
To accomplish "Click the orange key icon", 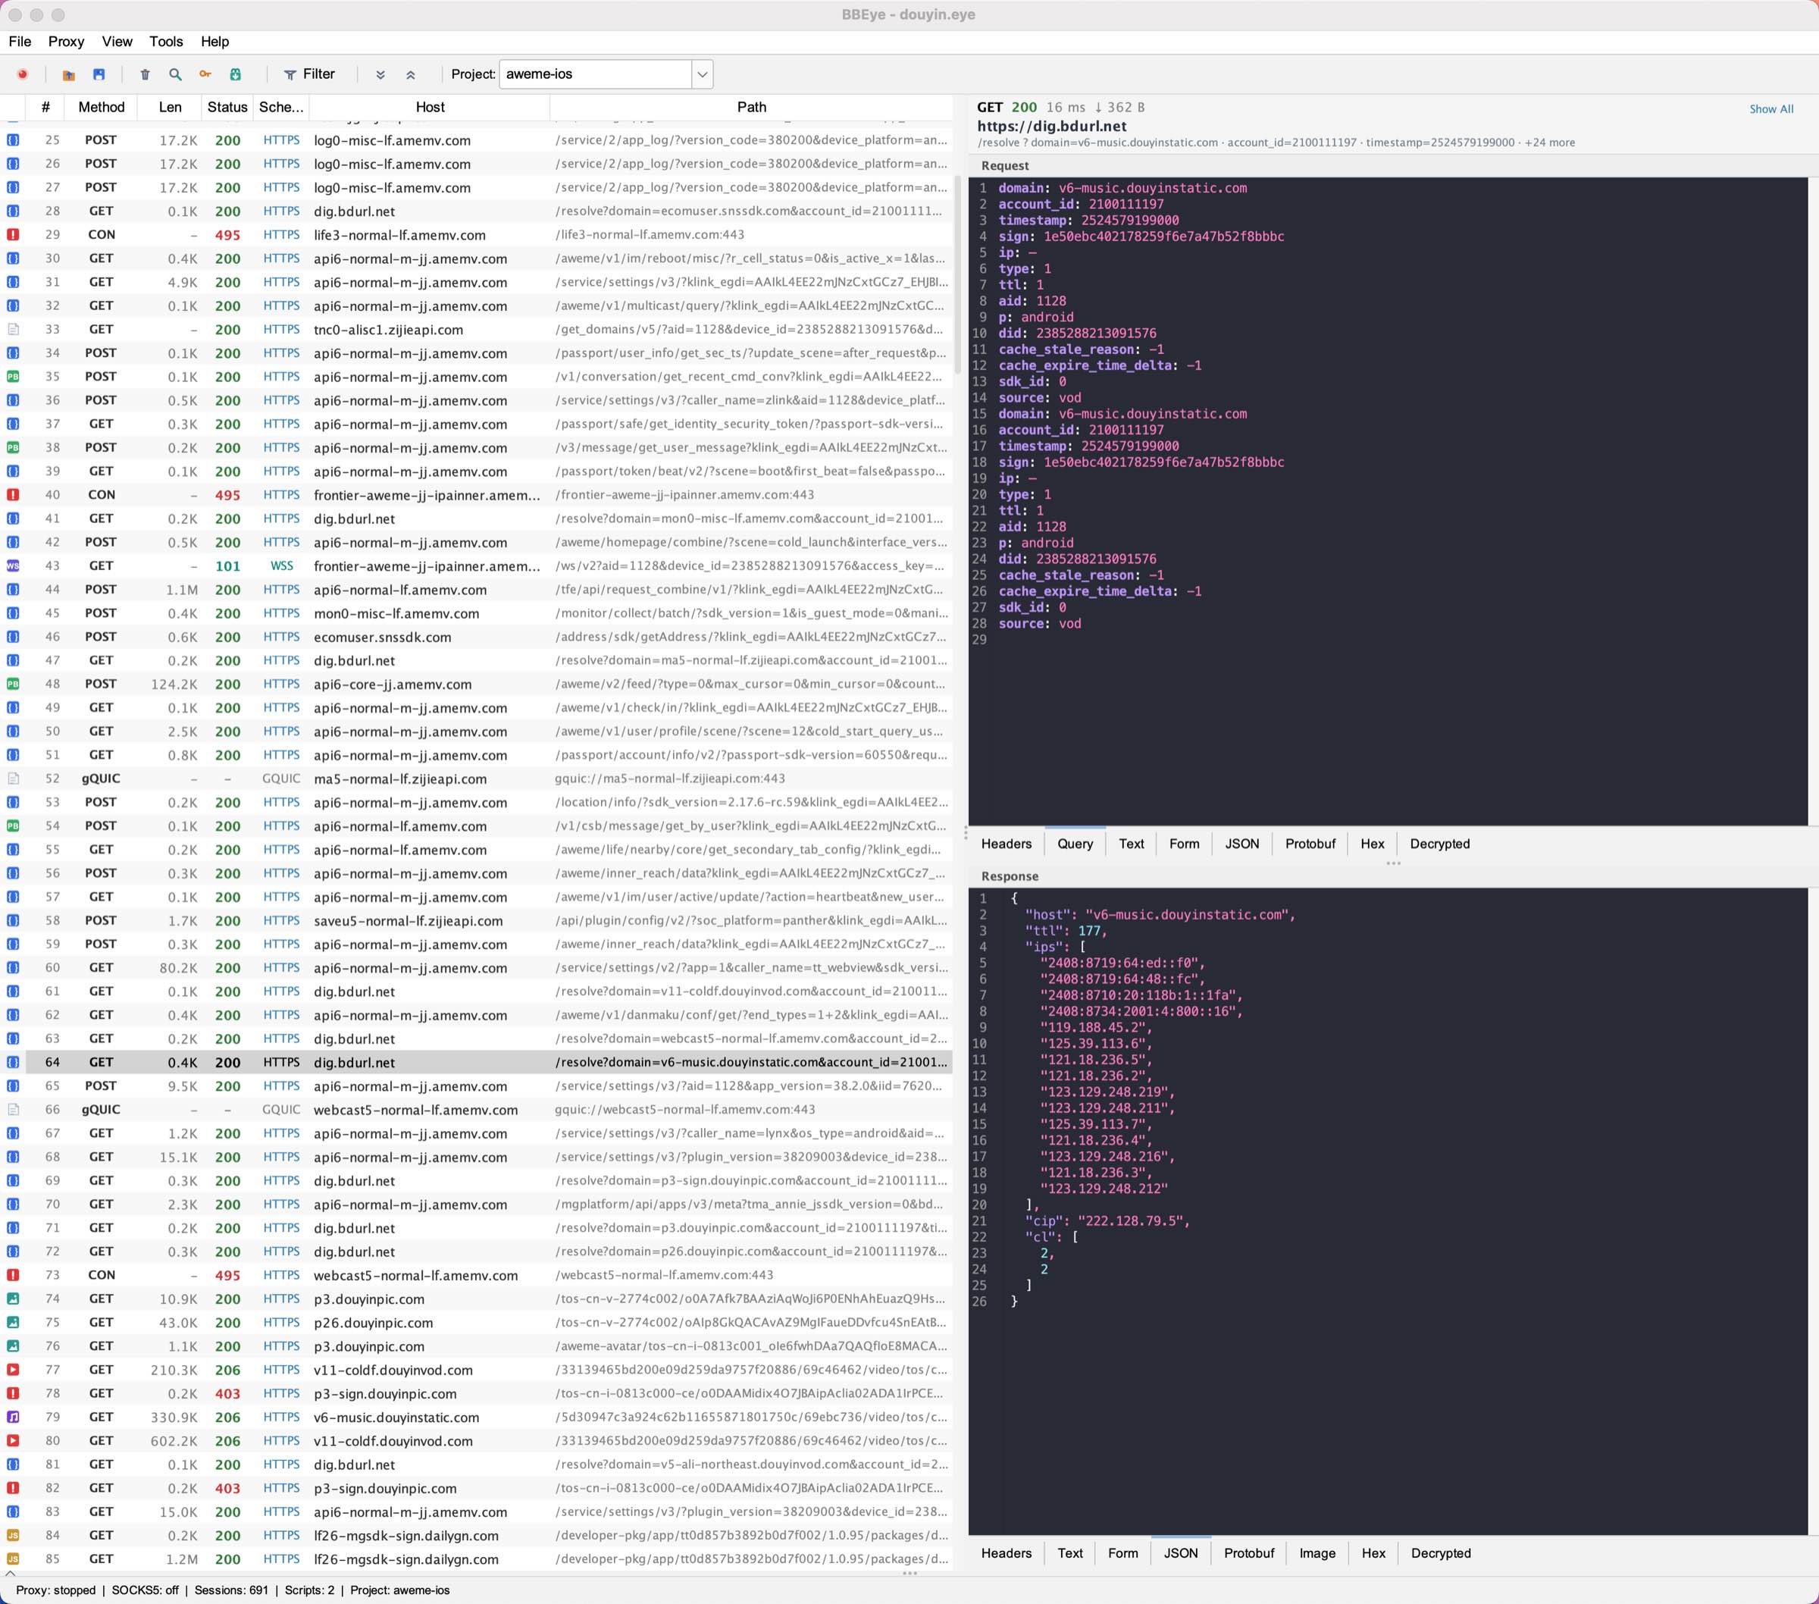I will [205, 75].
